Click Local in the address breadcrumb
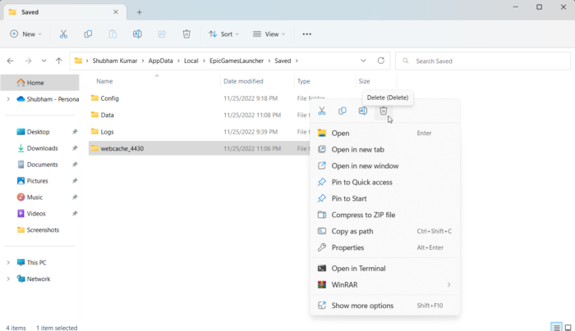Viewport: 575px width, 331px height. [191, 61]
